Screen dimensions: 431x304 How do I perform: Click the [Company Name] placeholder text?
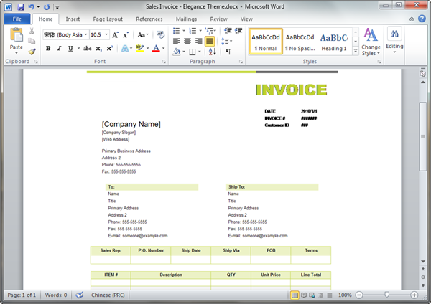tap(131, 124)
